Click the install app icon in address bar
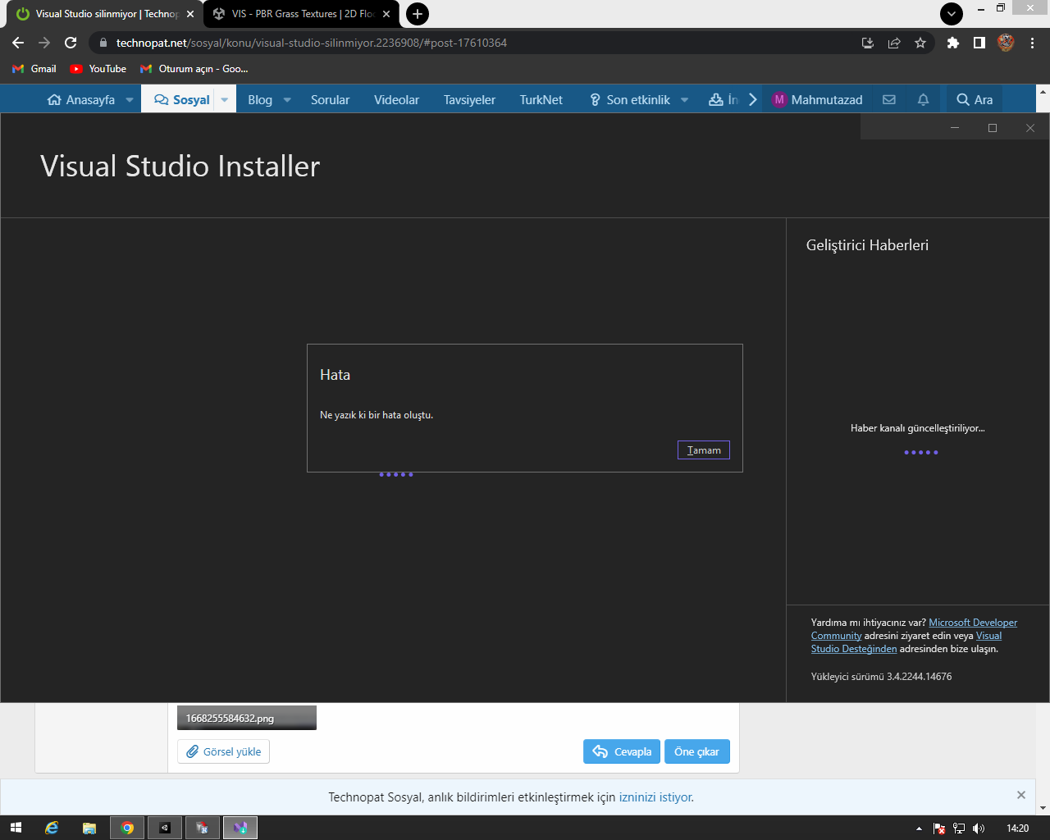The width and height of the screenshot is (1050, 840). tap(868, 43)
